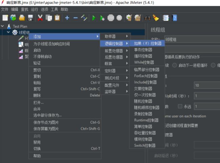Start the test with green play icon
220x163 pixels.
(x=94, y=18)
